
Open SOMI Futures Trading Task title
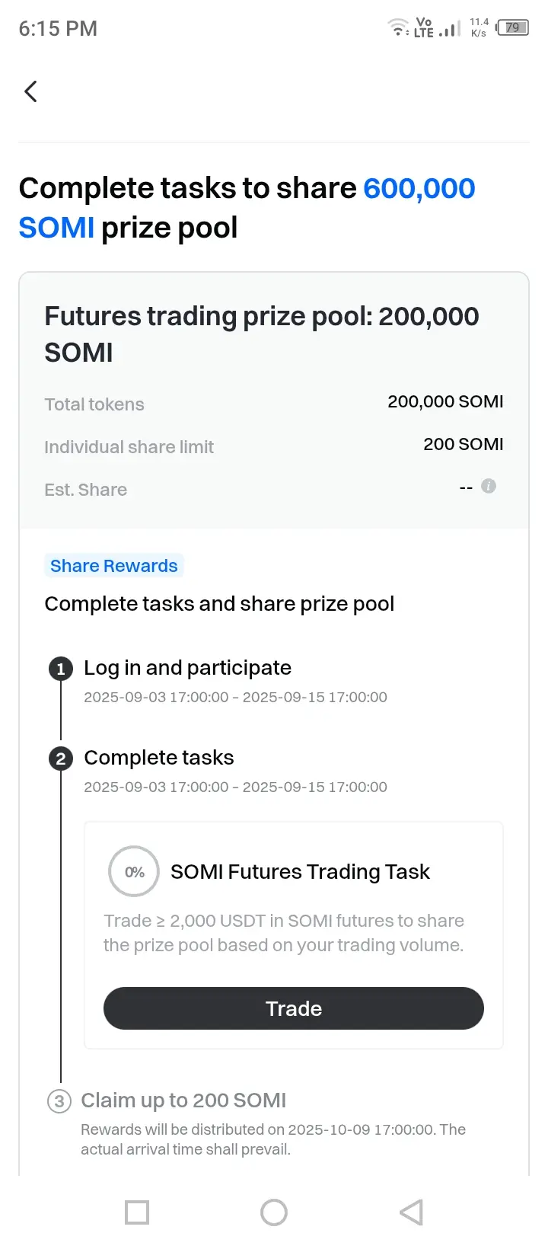coord(300,872)
